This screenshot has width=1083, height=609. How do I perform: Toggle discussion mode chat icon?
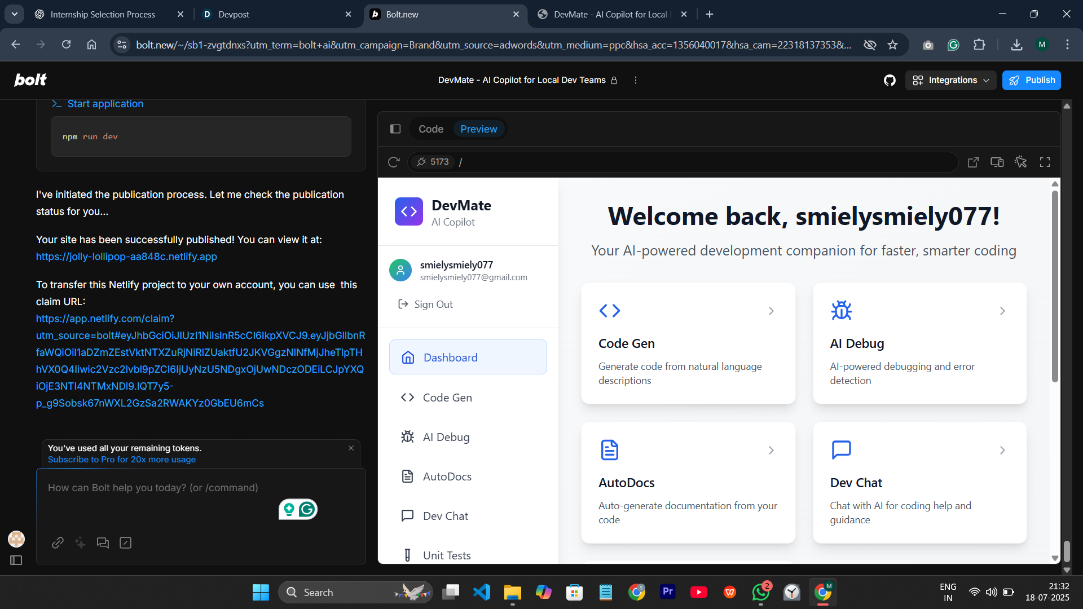point(103,542)
